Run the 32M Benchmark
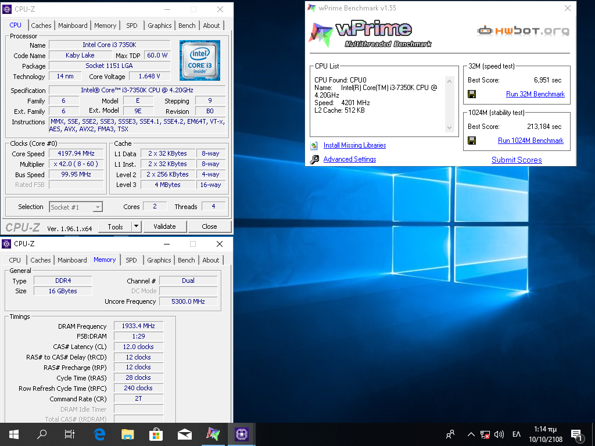 click(x=535, y=94)
